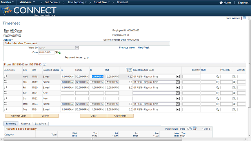Switch to the Absence tab

25,124
